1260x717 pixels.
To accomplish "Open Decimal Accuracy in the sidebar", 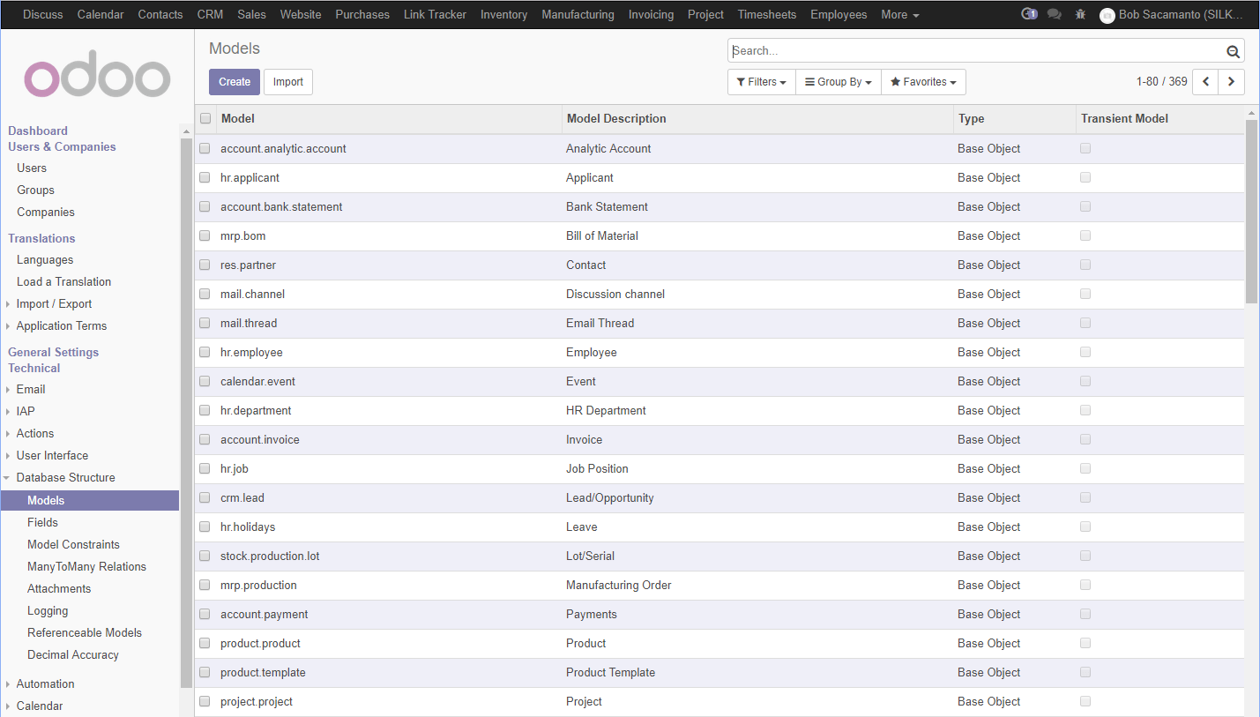I will coord(73,654).
